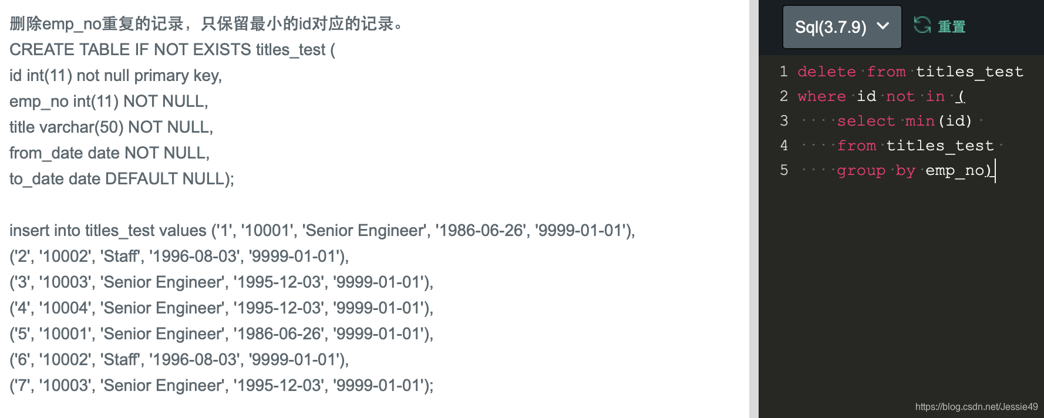Click the 'insert into titles_test values' line
The height and width of the screenshot is (418, 1044).
pos(322,230)
